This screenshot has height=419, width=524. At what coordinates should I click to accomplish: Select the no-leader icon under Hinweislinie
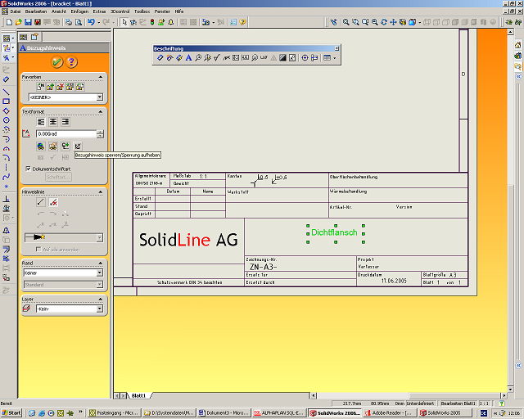click(x=53, y=202)
